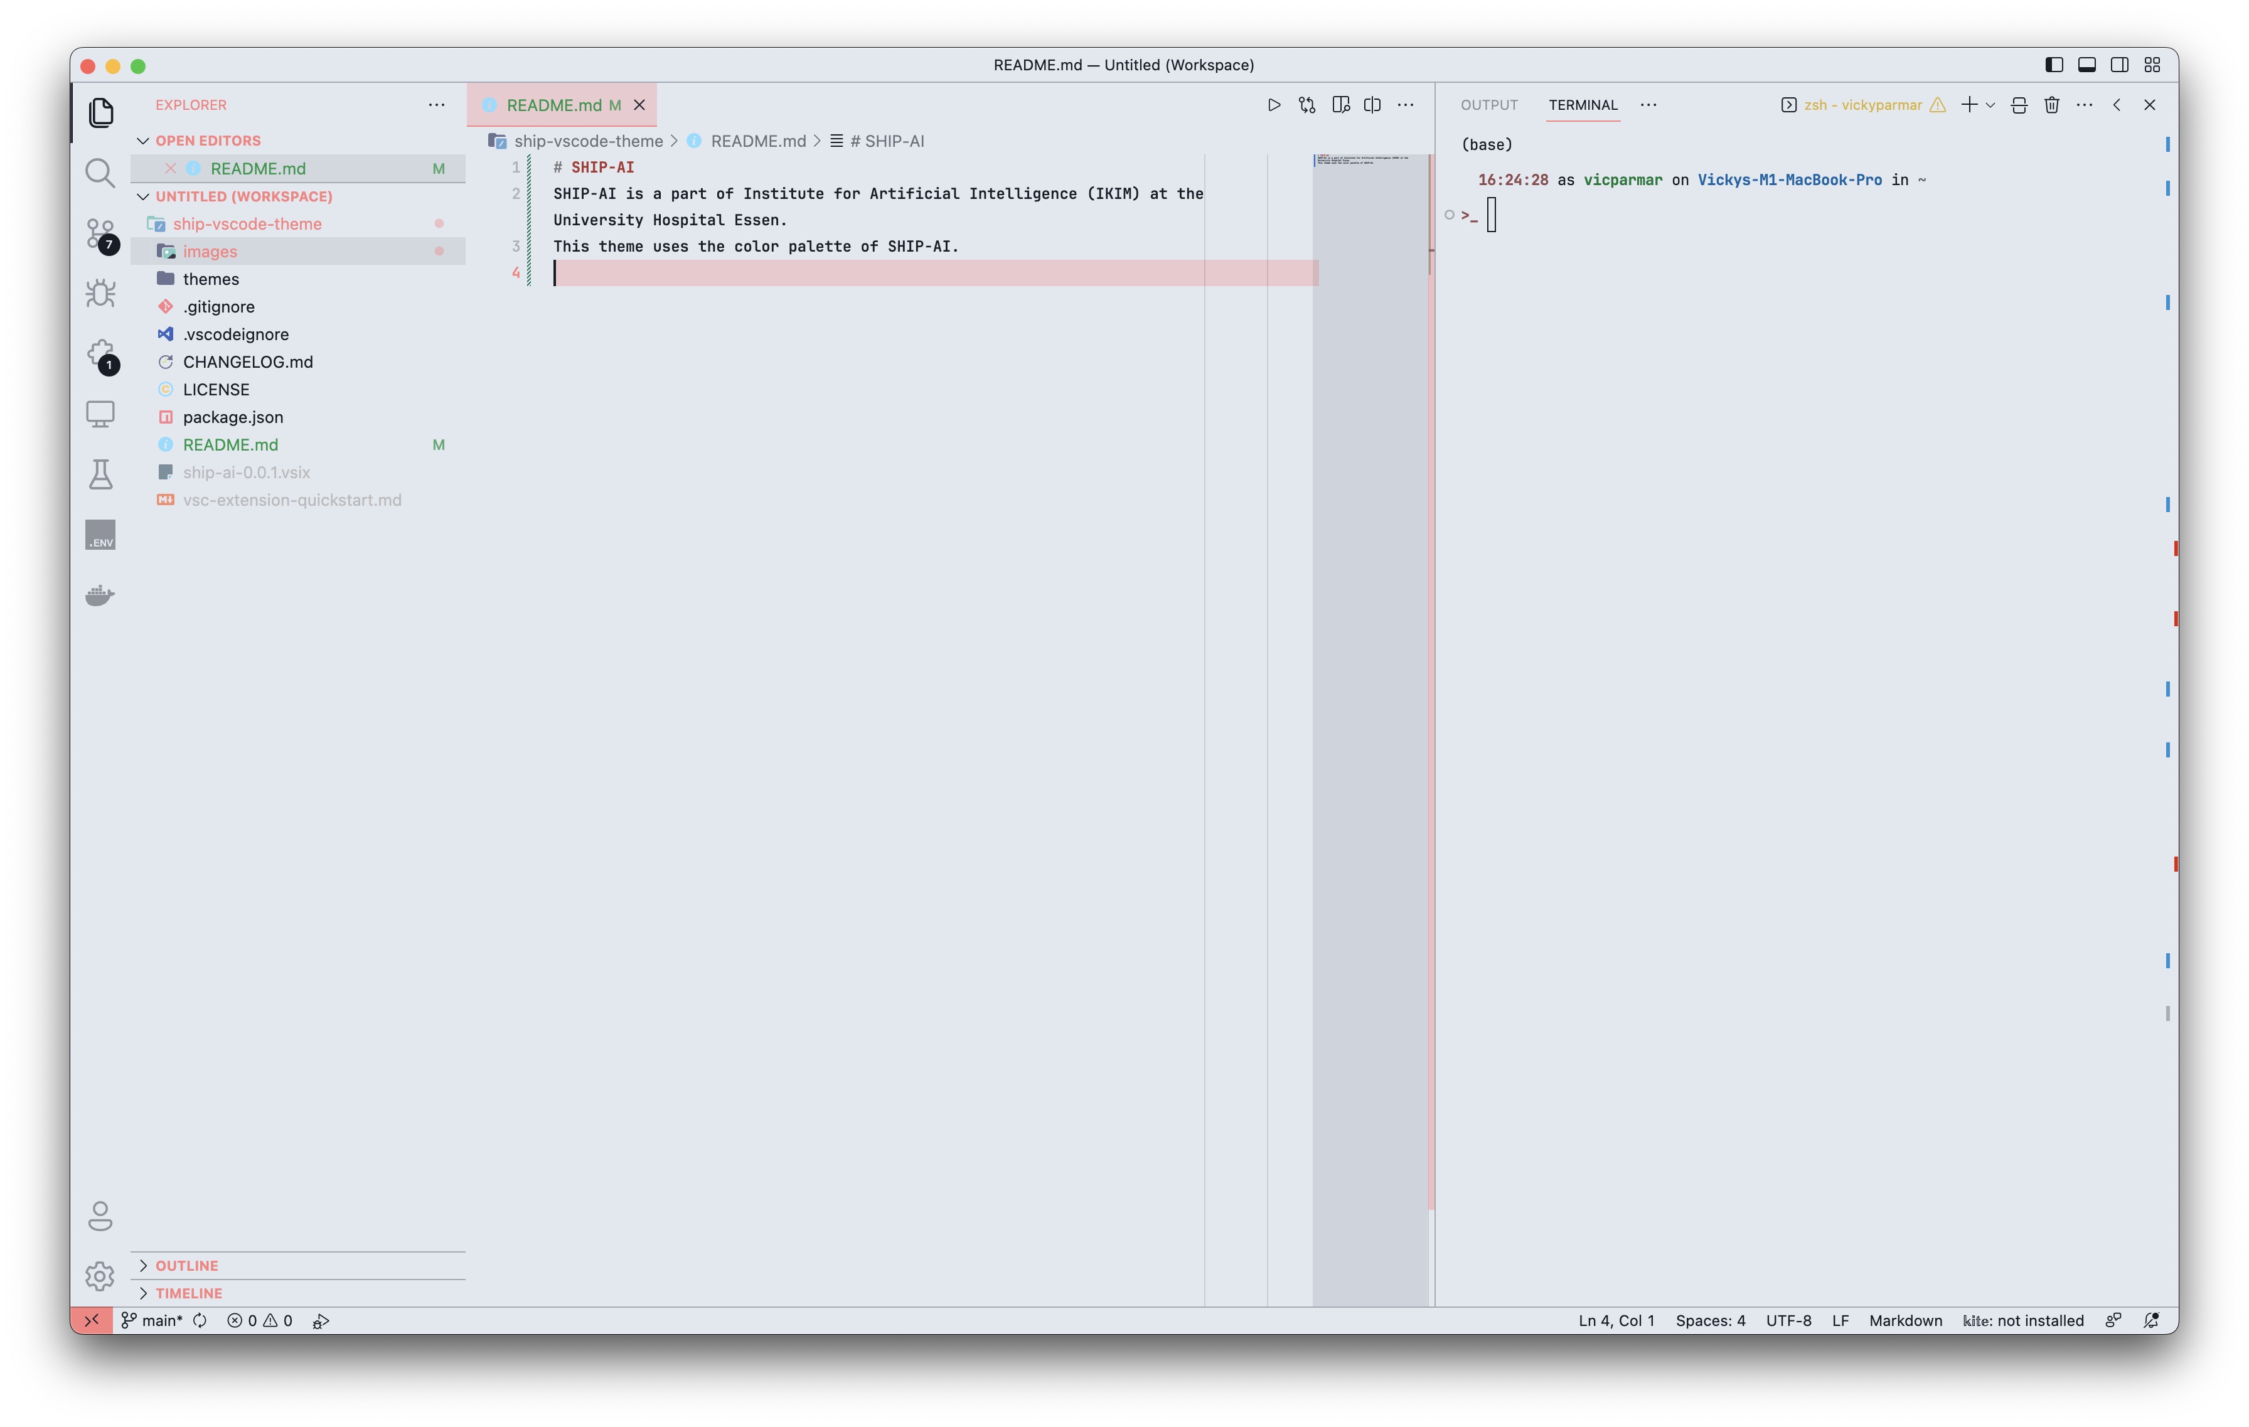The height and width of the screenshot is (1427, 2249).
Task: Switch to the Output panel tab
Action: pos(1488,105)
